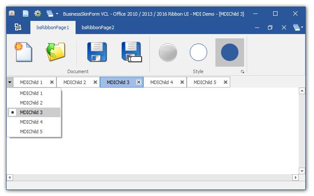This screenshot has height=196, width=314.
Task: Click the vertical scrollbar down arrow
Action: pyautogui.click(x=302, y=171)
